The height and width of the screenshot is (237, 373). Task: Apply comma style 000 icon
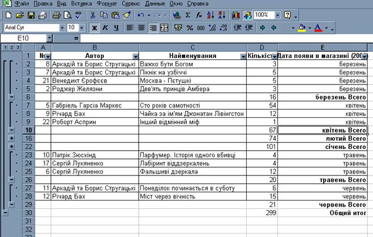pyautogui.click(x=201, y=28)
